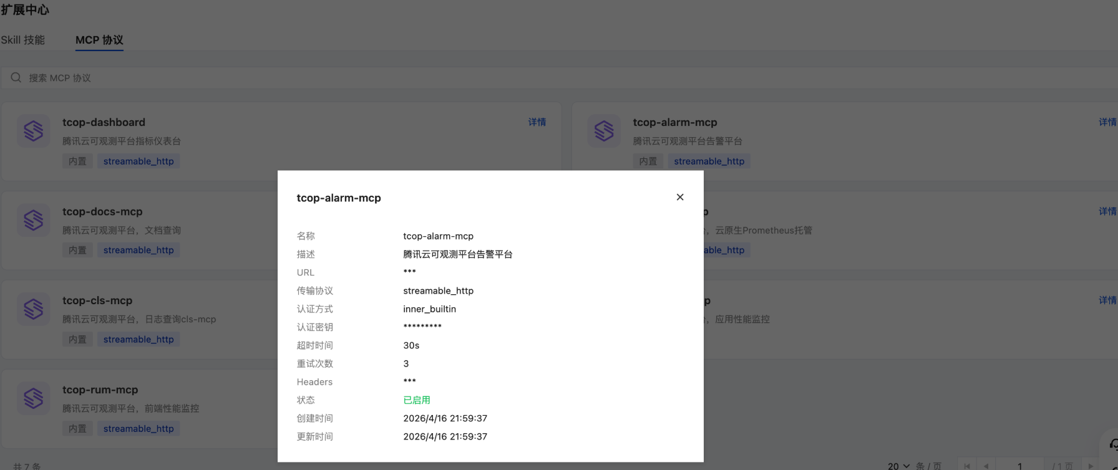
Task: Click the 重试次数 value 3
Action: (x=406, y=363)
